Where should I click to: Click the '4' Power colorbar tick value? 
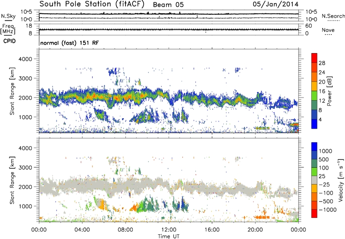320,120
